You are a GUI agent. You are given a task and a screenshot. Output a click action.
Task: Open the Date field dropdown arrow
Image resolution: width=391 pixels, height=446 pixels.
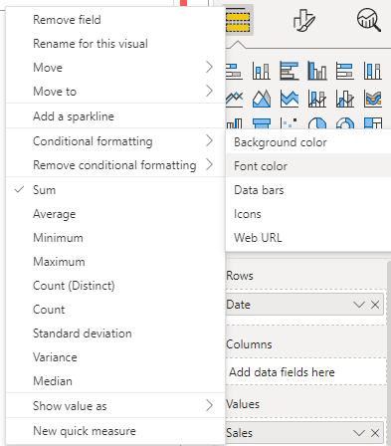pyautogui.click(x=359, y=305)
